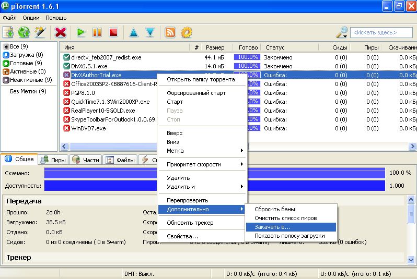This screenshot has height=279, width=417.
Task: Click error icon of PGP8.1.0
Action: point(66,93)
